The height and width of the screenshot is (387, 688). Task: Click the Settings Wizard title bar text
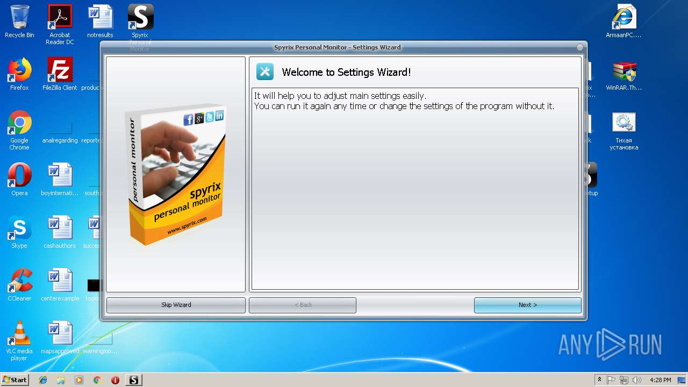click(x=337, y=47)
